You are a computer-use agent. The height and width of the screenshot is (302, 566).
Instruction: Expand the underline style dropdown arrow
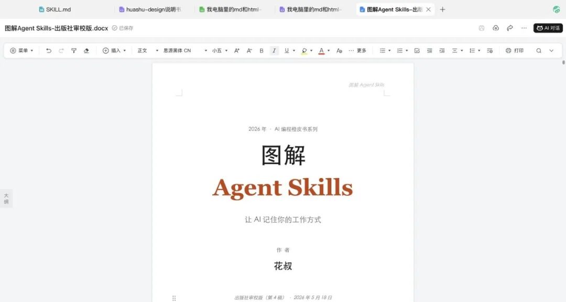294,51
